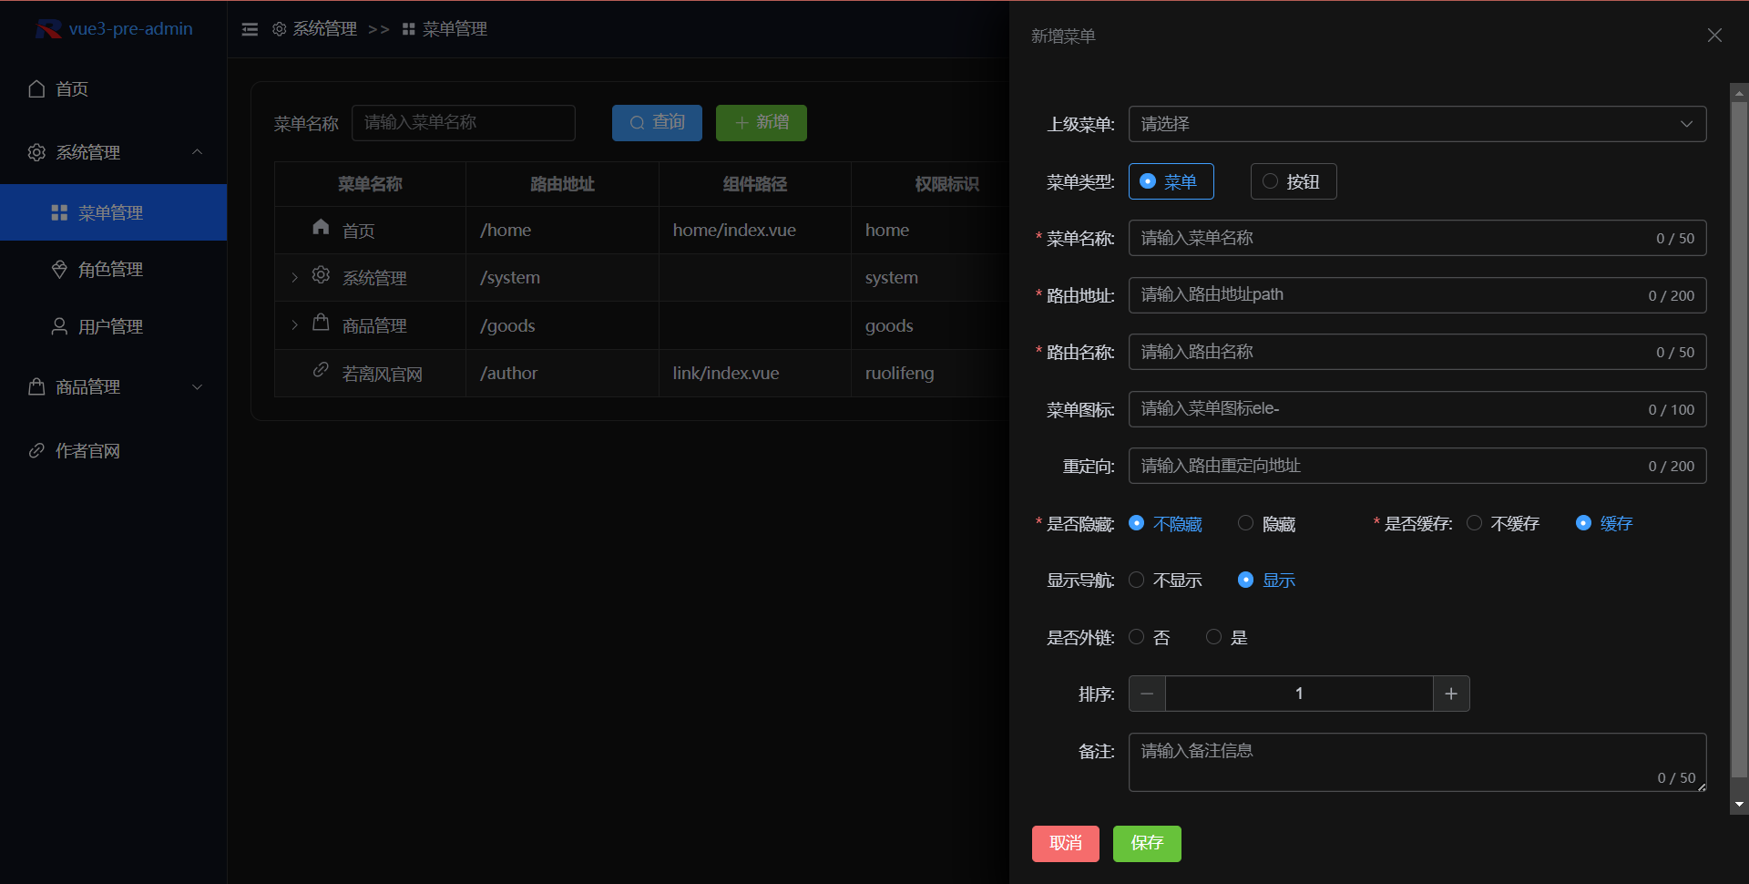The height and width of the screenshot is (884, 1749).
Task: Click the 查询 search button
Action: 657,122
